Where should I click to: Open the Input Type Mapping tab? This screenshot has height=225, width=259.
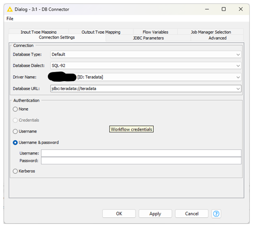coord(39,32)
